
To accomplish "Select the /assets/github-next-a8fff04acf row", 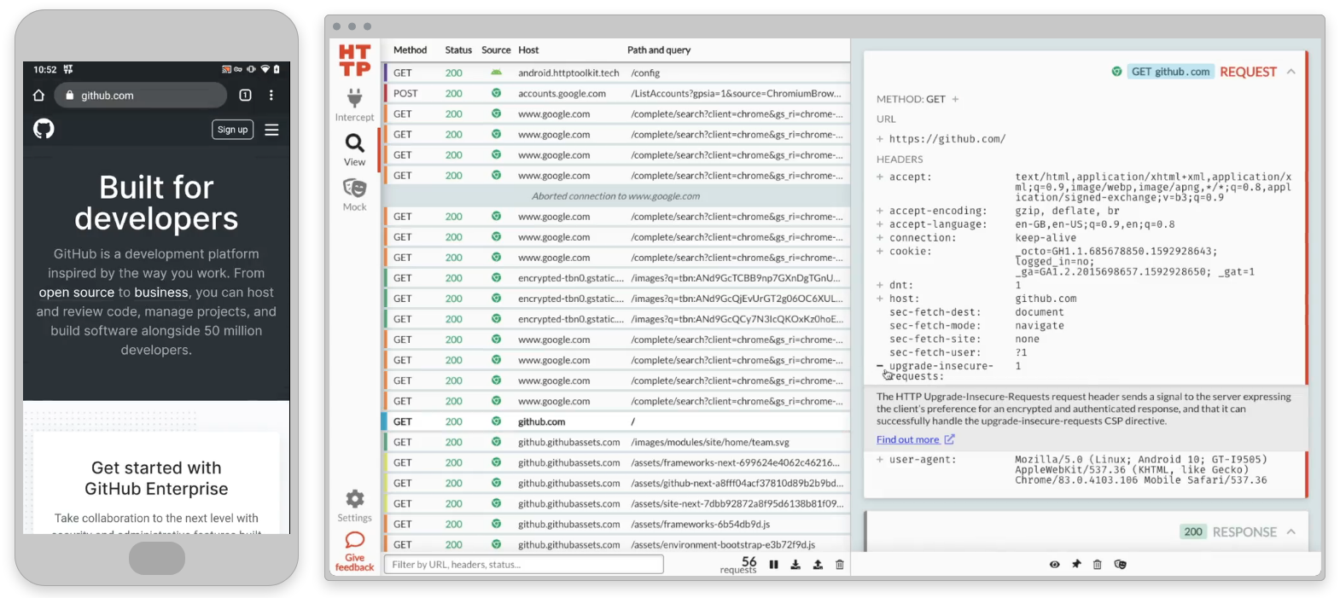I will pos(615,483).
